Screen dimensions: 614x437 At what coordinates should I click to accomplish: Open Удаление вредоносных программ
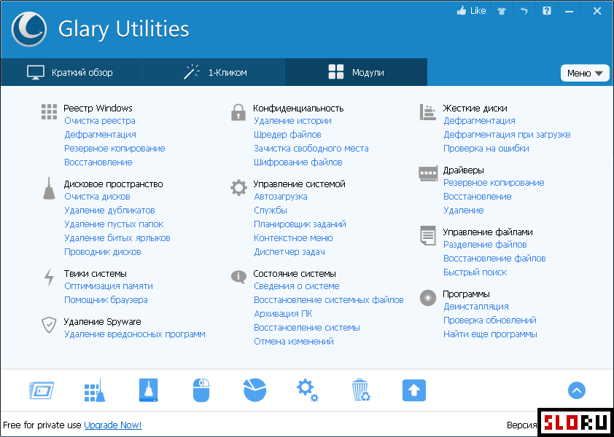(135, 334)
